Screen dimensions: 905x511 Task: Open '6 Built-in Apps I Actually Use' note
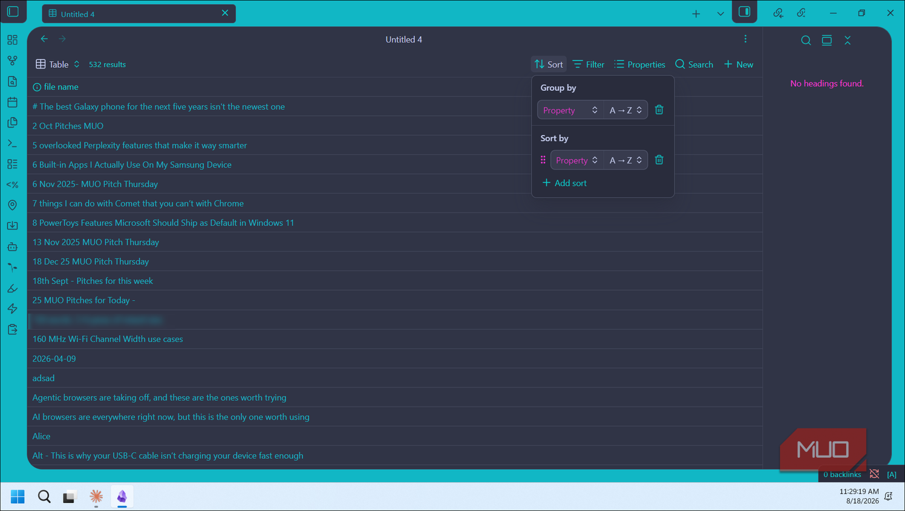[x=132, y=165]
